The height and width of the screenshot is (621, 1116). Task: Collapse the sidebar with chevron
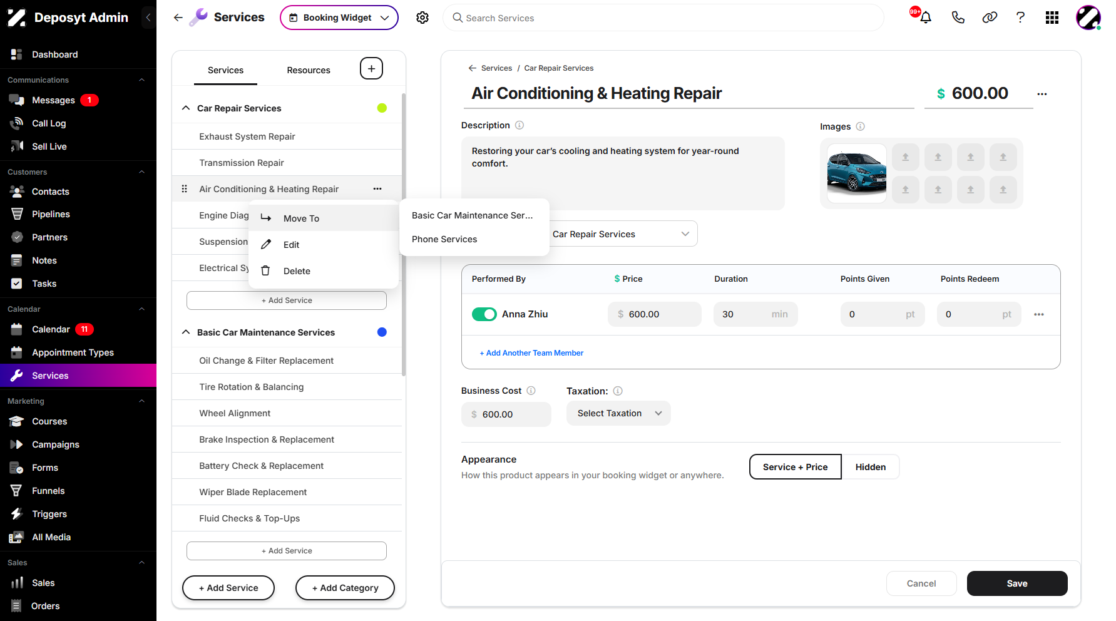[x=148, y=18]
